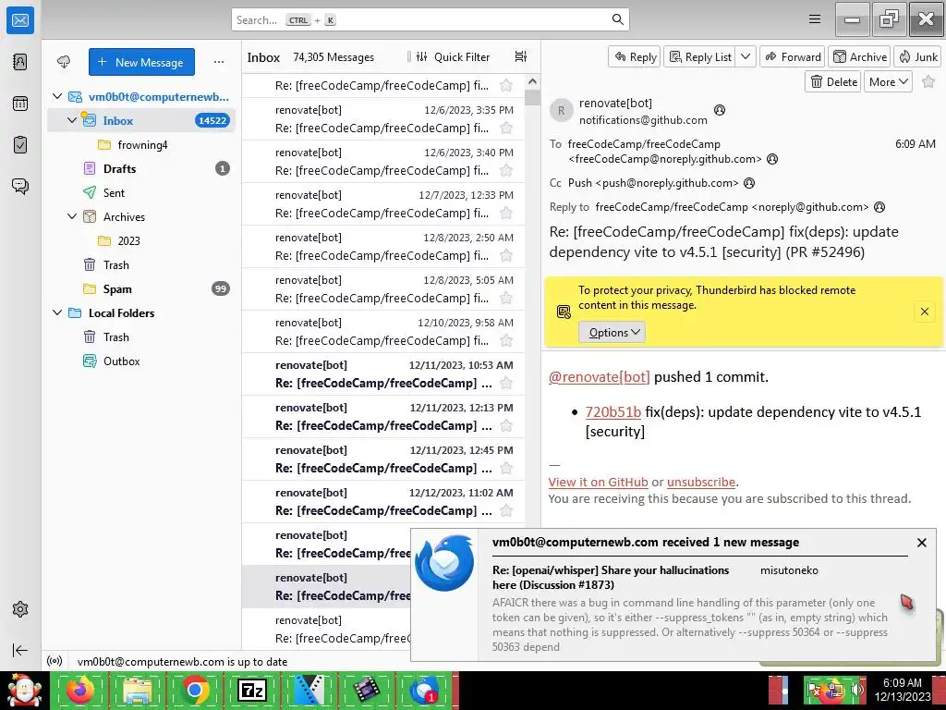The height and width of the screenshot is (710, 946).
Task: Open the Calendar space
Action: tap(20, 104)
